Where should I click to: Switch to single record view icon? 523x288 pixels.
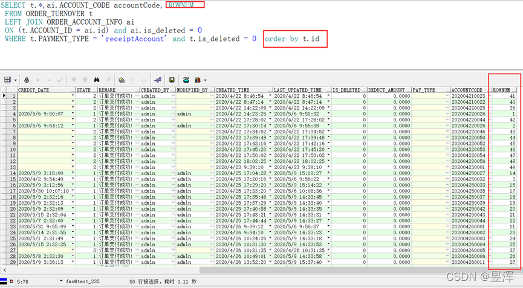(x=122, y=80)
